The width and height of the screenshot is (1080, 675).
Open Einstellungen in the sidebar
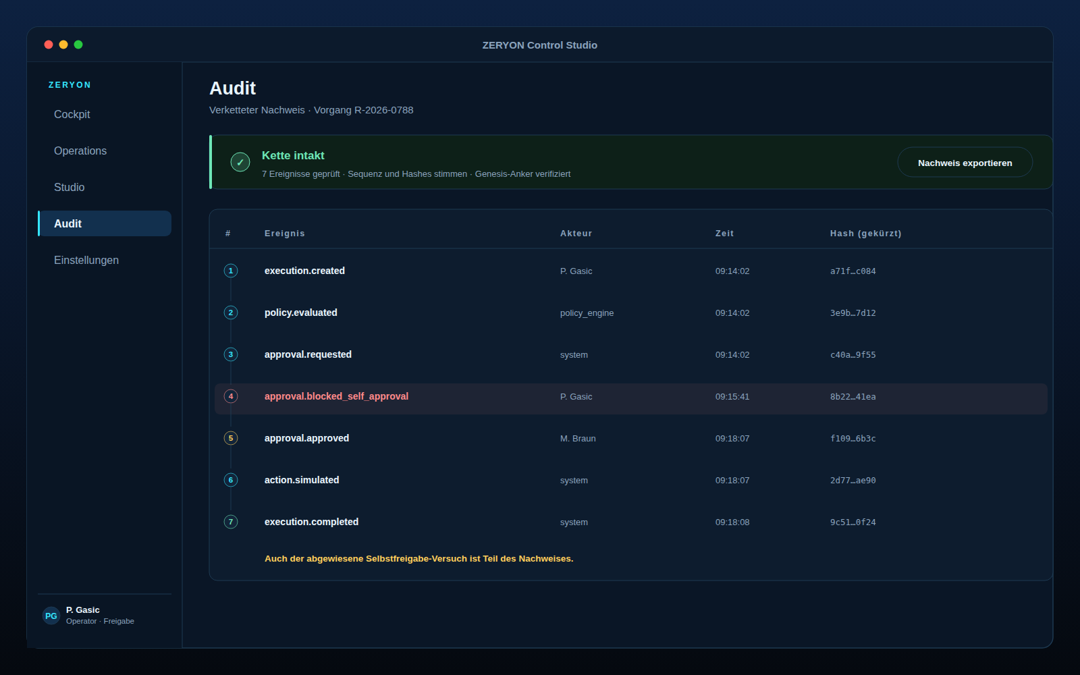105,260
